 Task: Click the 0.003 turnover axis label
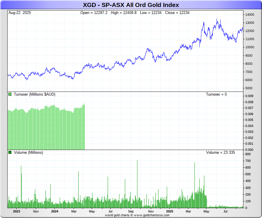click(249, 132)
